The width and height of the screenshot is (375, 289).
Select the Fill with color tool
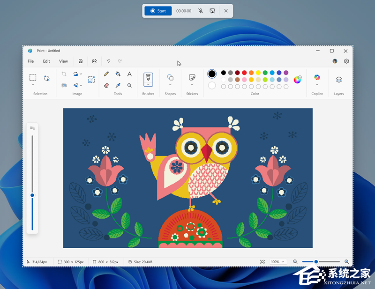click(x=118, y=74)
